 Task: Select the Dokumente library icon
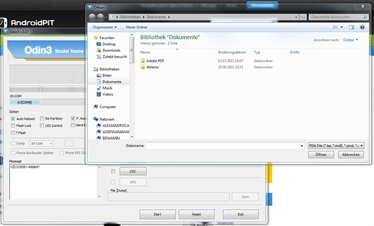99,81
